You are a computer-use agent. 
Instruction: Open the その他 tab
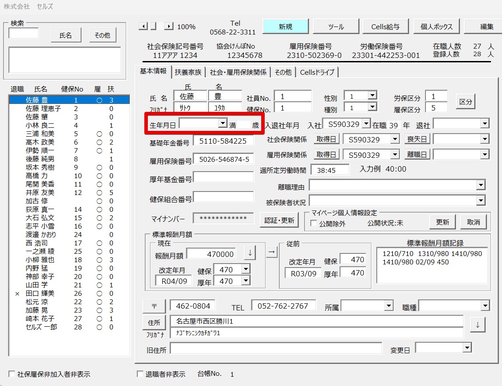pos(283,72)
